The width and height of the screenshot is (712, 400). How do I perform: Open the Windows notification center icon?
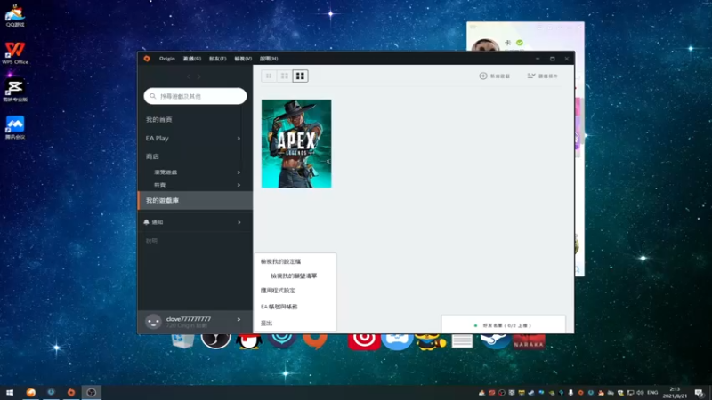pos(700,393)
